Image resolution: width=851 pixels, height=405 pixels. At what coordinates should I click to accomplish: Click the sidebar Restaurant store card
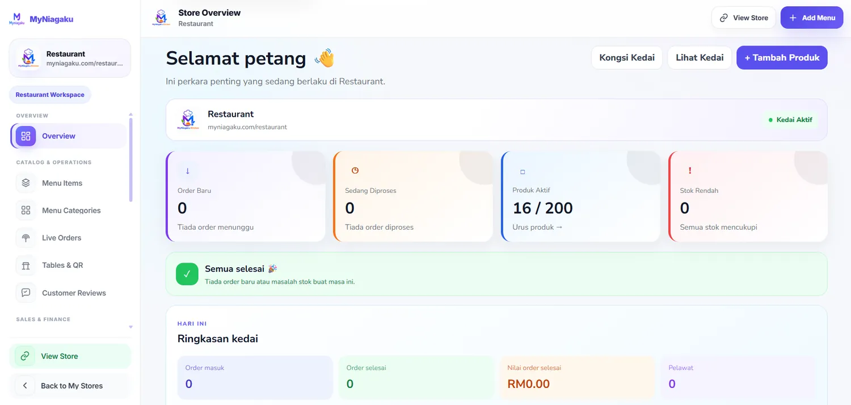tap(70, 58)
